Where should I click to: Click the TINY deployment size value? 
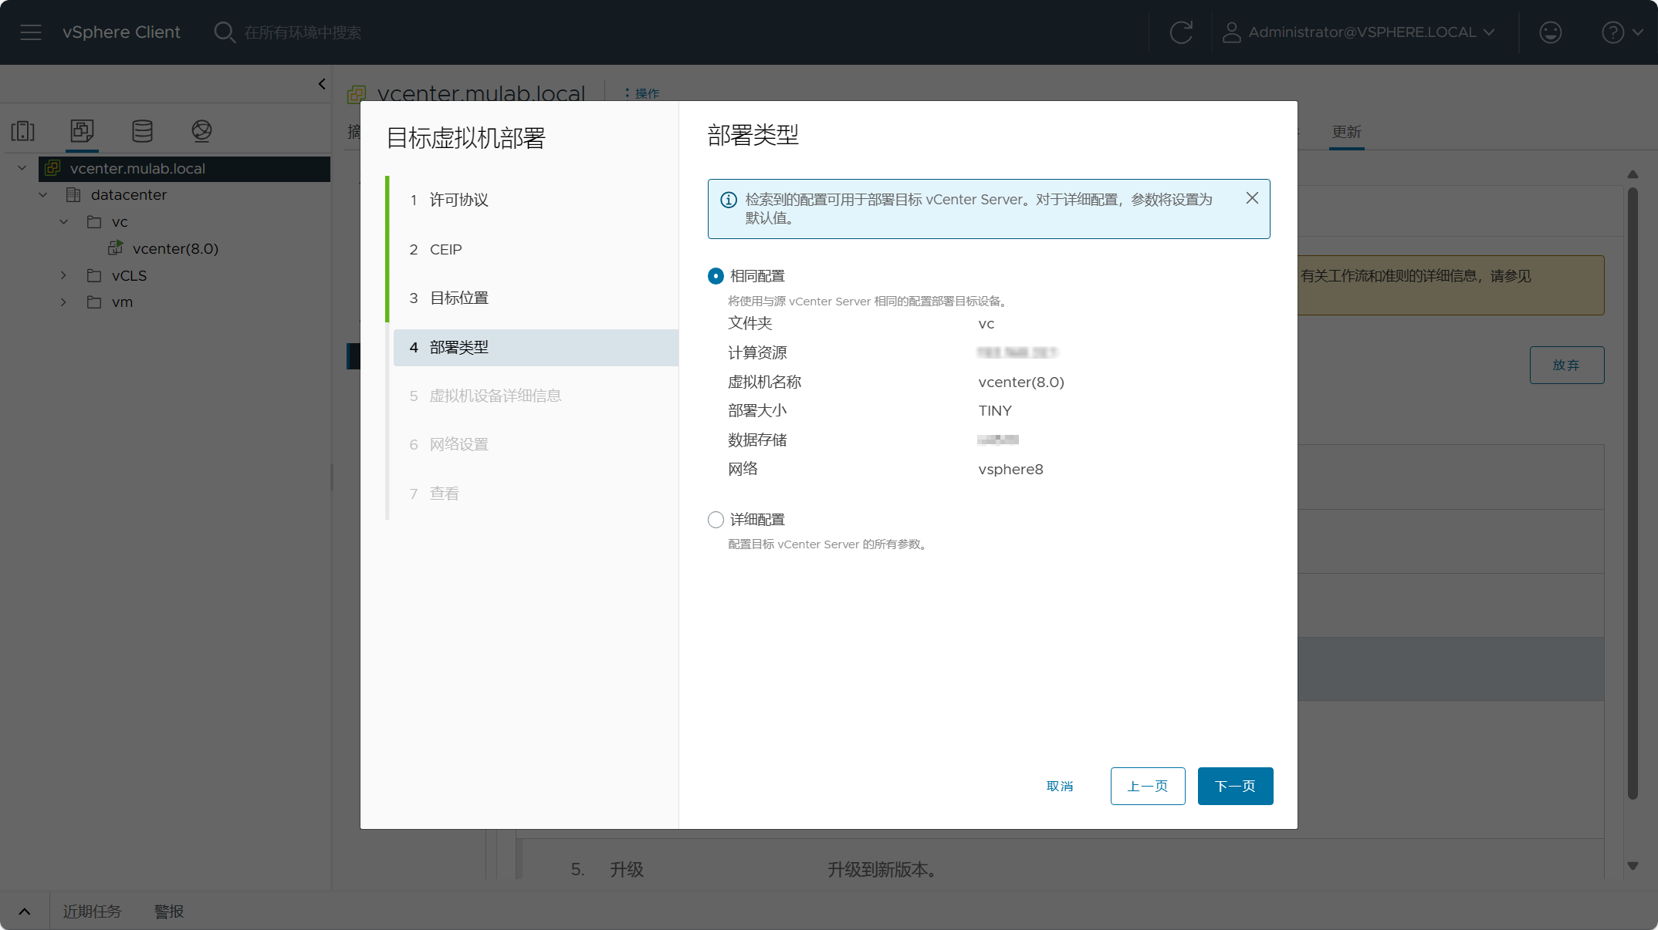[994, 411]
